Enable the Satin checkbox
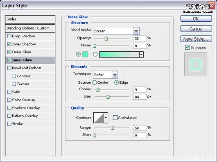The image size is (217, 162). pyautogui.click(x=9, y=92)
